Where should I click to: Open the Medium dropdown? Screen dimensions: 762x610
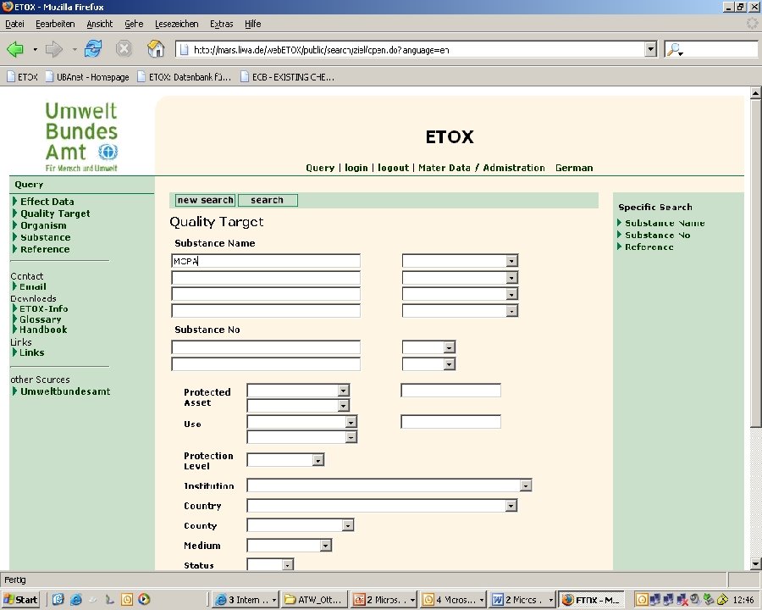(x=325, y=546)
